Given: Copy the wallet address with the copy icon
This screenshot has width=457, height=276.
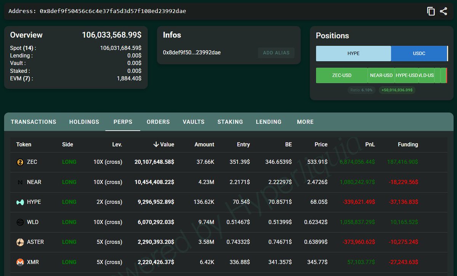Looking at the screenshot, I should [x=431, y=11].
